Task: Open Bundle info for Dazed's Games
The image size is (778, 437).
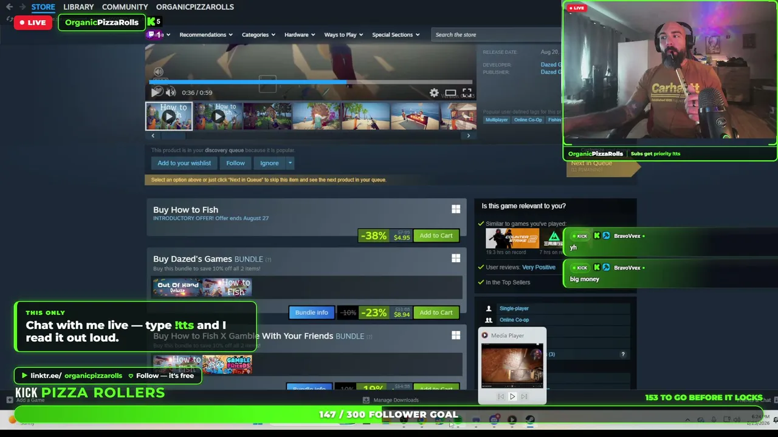Action: click(x=311, y=313)
